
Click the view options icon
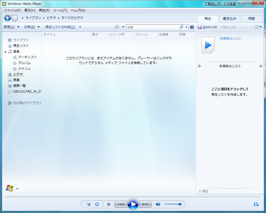(117, 27)
